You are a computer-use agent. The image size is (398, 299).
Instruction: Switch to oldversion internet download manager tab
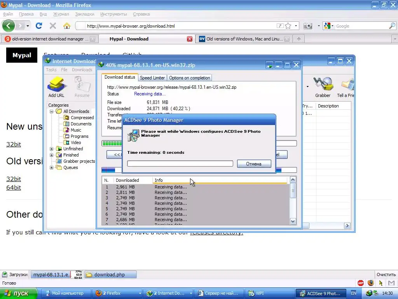pyautogui.click(x=50, y=39)
